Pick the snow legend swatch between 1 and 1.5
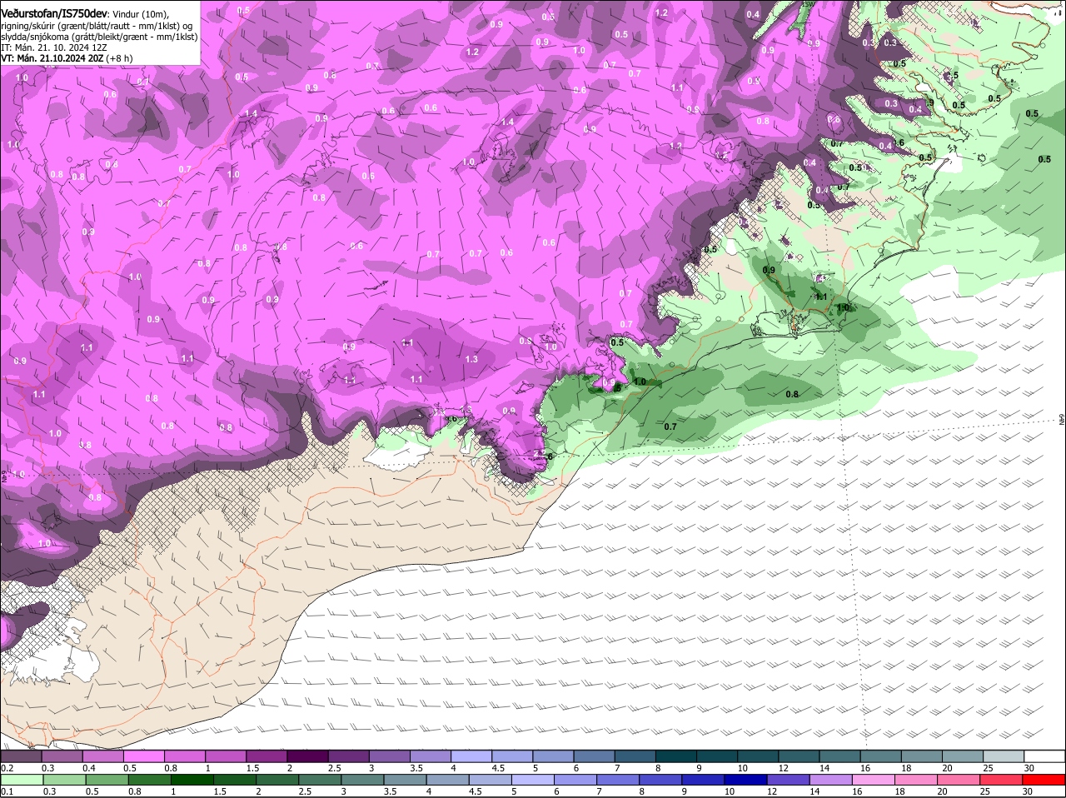The image size is (1066, 798). pyautogui.click(x=226, y=756)
